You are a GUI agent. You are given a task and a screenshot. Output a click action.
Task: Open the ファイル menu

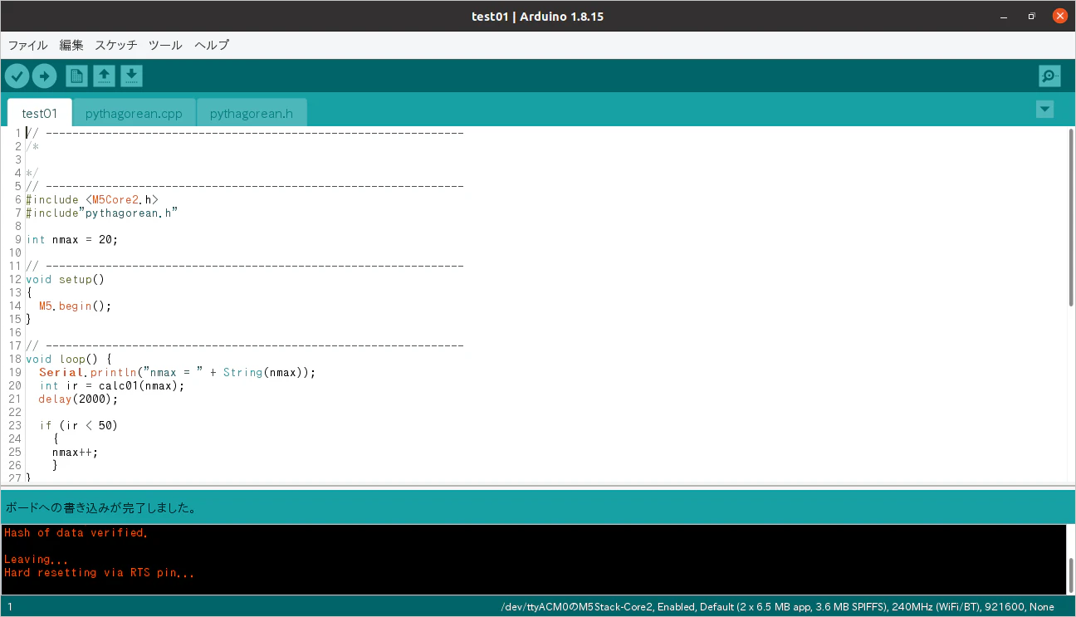tap(28, 45)
